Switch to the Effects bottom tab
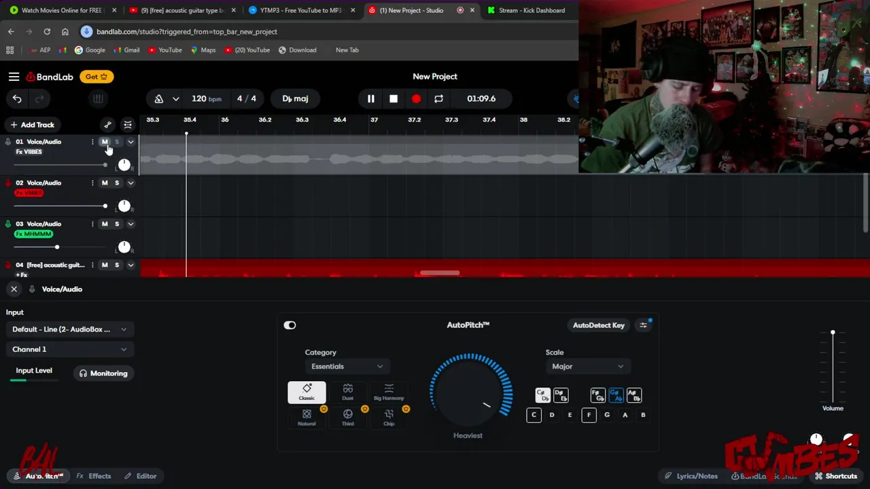870x489 pixels. click(x=94, y=476)
